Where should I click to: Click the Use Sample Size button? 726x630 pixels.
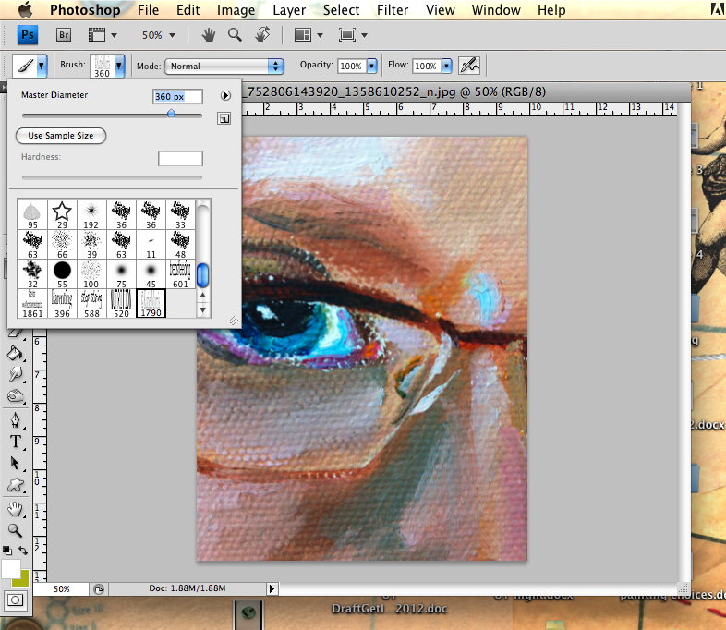(61, 136)
